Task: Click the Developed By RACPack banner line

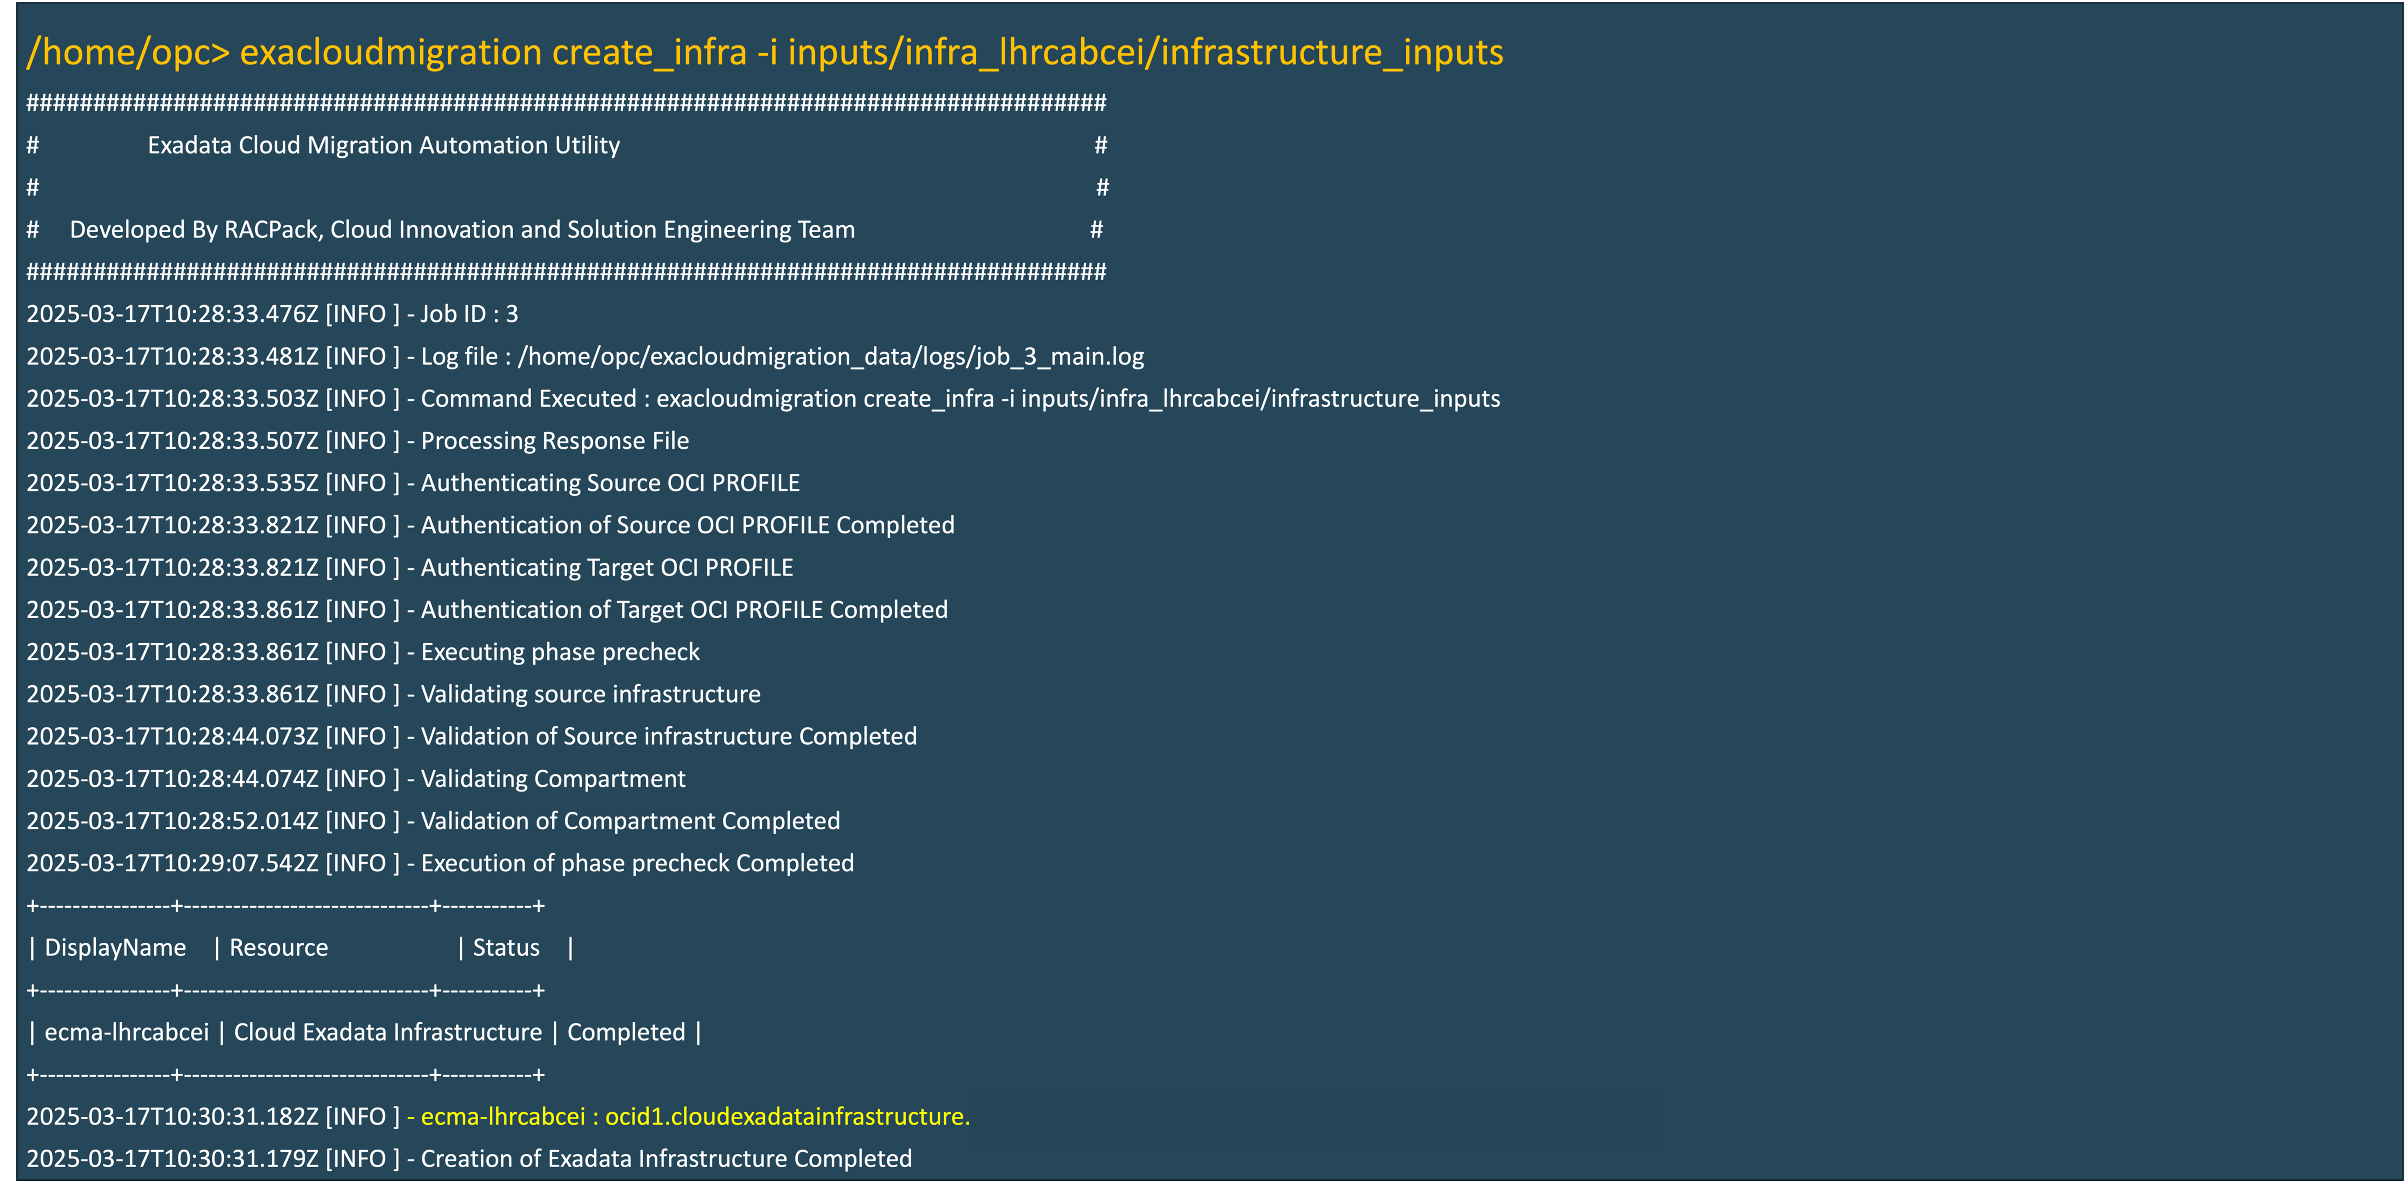Action: coord(461,230)
